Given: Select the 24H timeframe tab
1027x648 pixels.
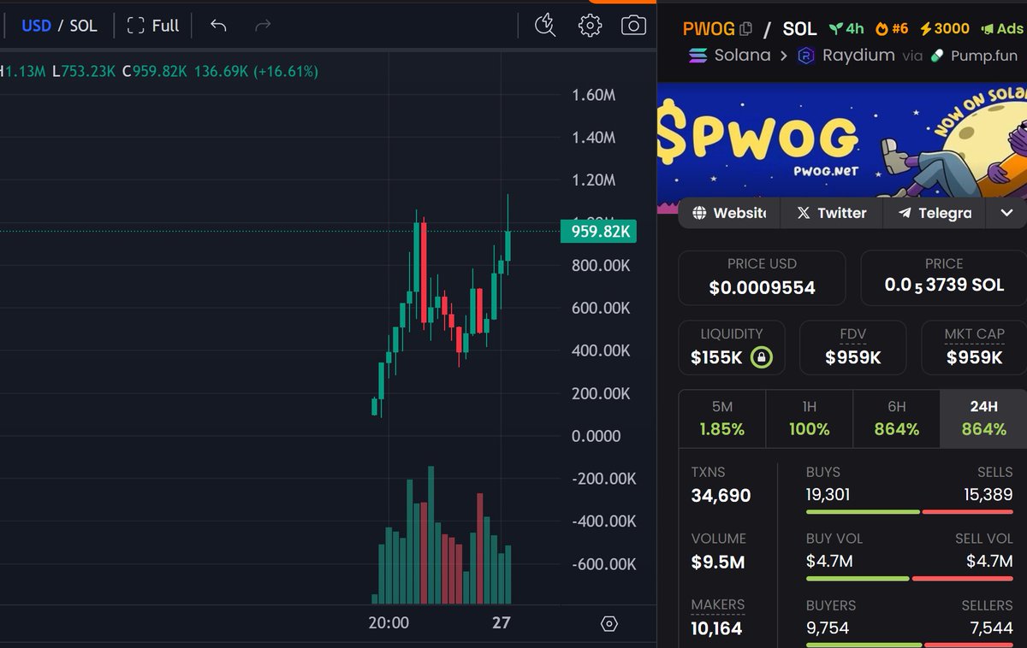Looking at the screenshot, I should pos(983,419).
